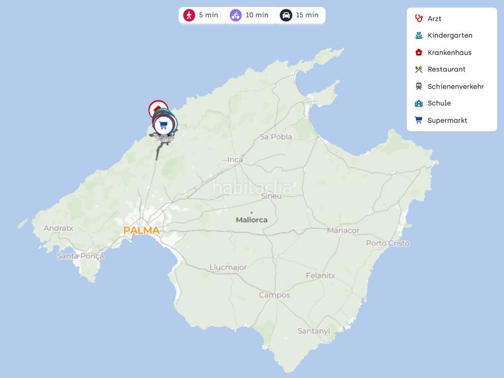Viewport: 504px width, 378px height.
Task: Select the 15 min car icon
Action: pos(286,15)
